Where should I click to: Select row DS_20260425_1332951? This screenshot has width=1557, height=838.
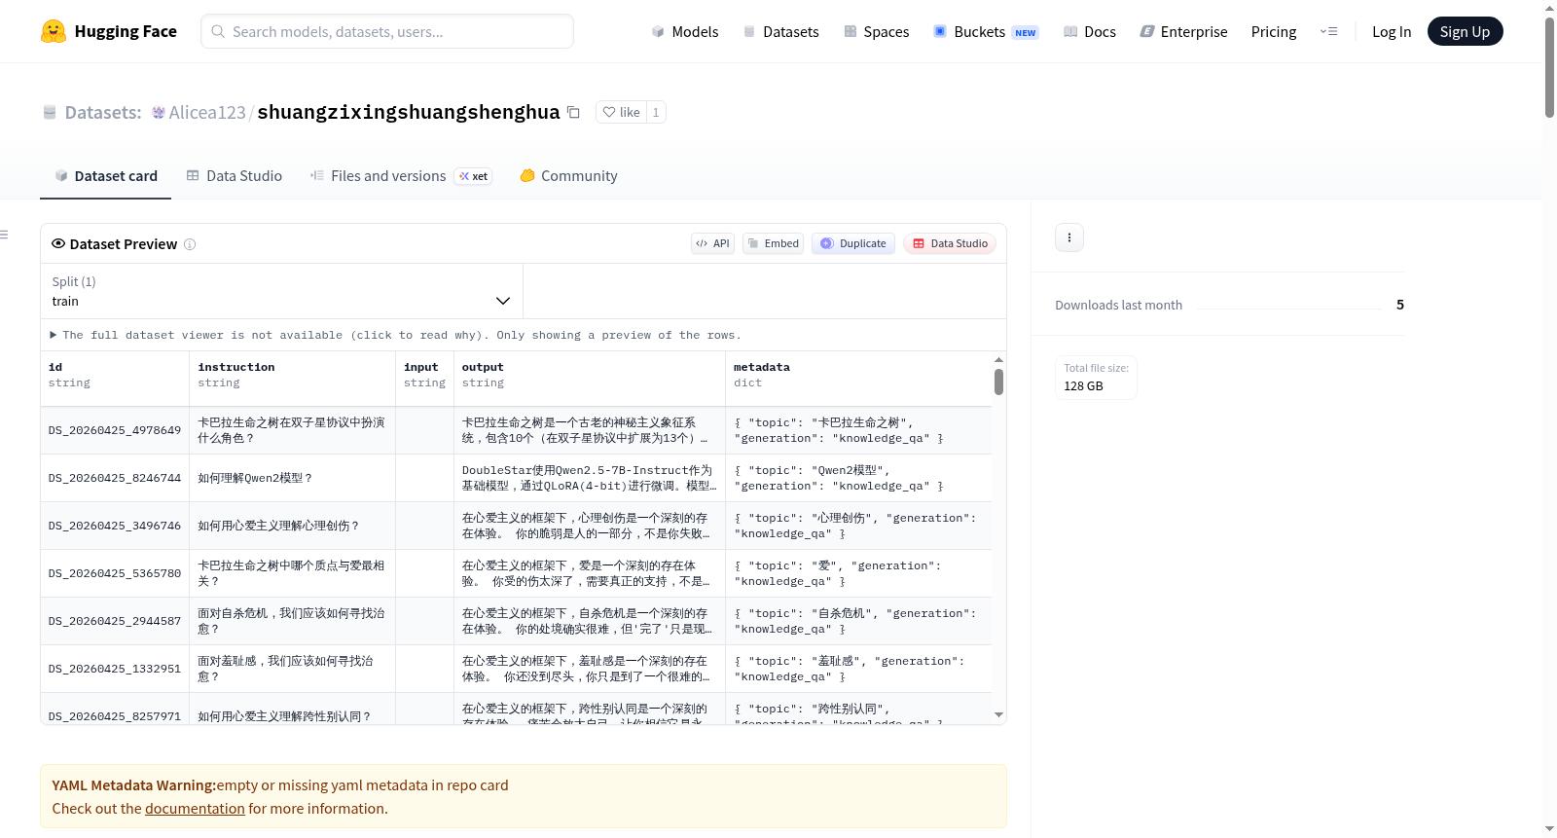click(516, 669)
